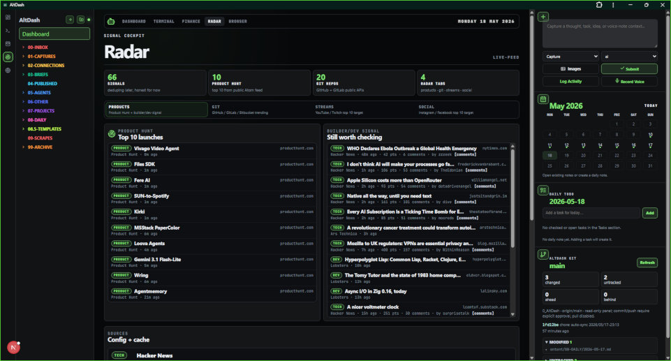The image size is (671, 361).
Task: Switch to the TERMINAL tab
Action: pos(163,22)
